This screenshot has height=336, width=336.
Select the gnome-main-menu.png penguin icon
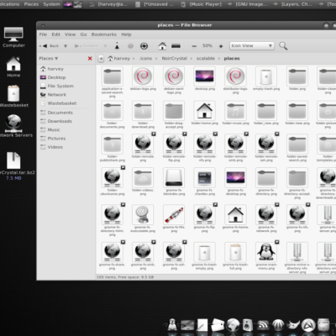[x=266, y=252]
